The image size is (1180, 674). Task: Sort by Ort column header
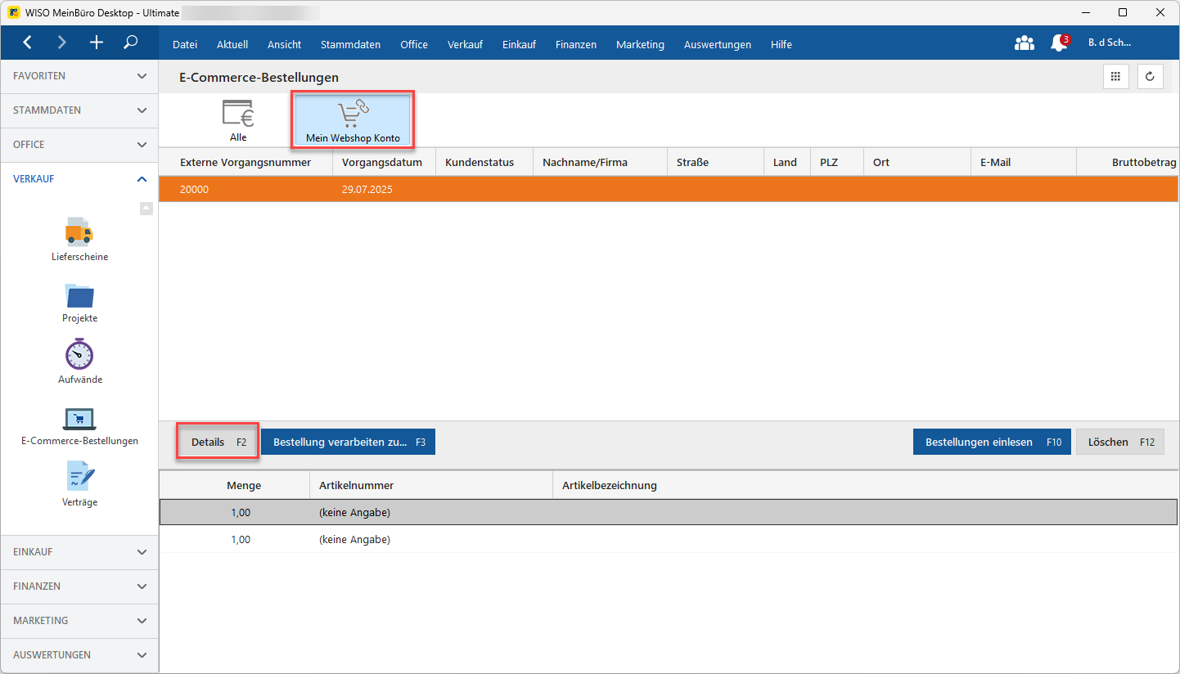click(917, 162)
